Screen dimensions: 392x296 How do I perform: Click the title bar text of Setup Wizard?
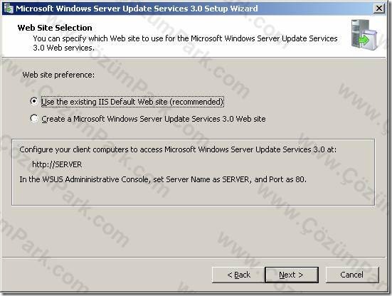pyautogui.click(x=137, y=9)
